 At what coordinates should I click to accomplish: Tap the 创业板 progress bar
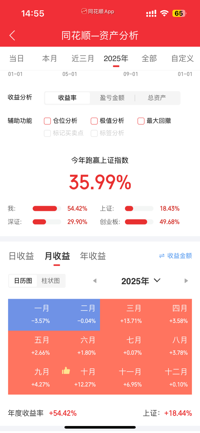[x=139, y=222]
